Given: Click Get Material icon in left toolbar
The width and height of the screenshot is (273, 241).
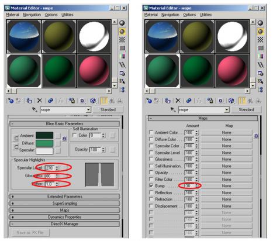Looking at the screenshot, I should [x=11, y=101].
